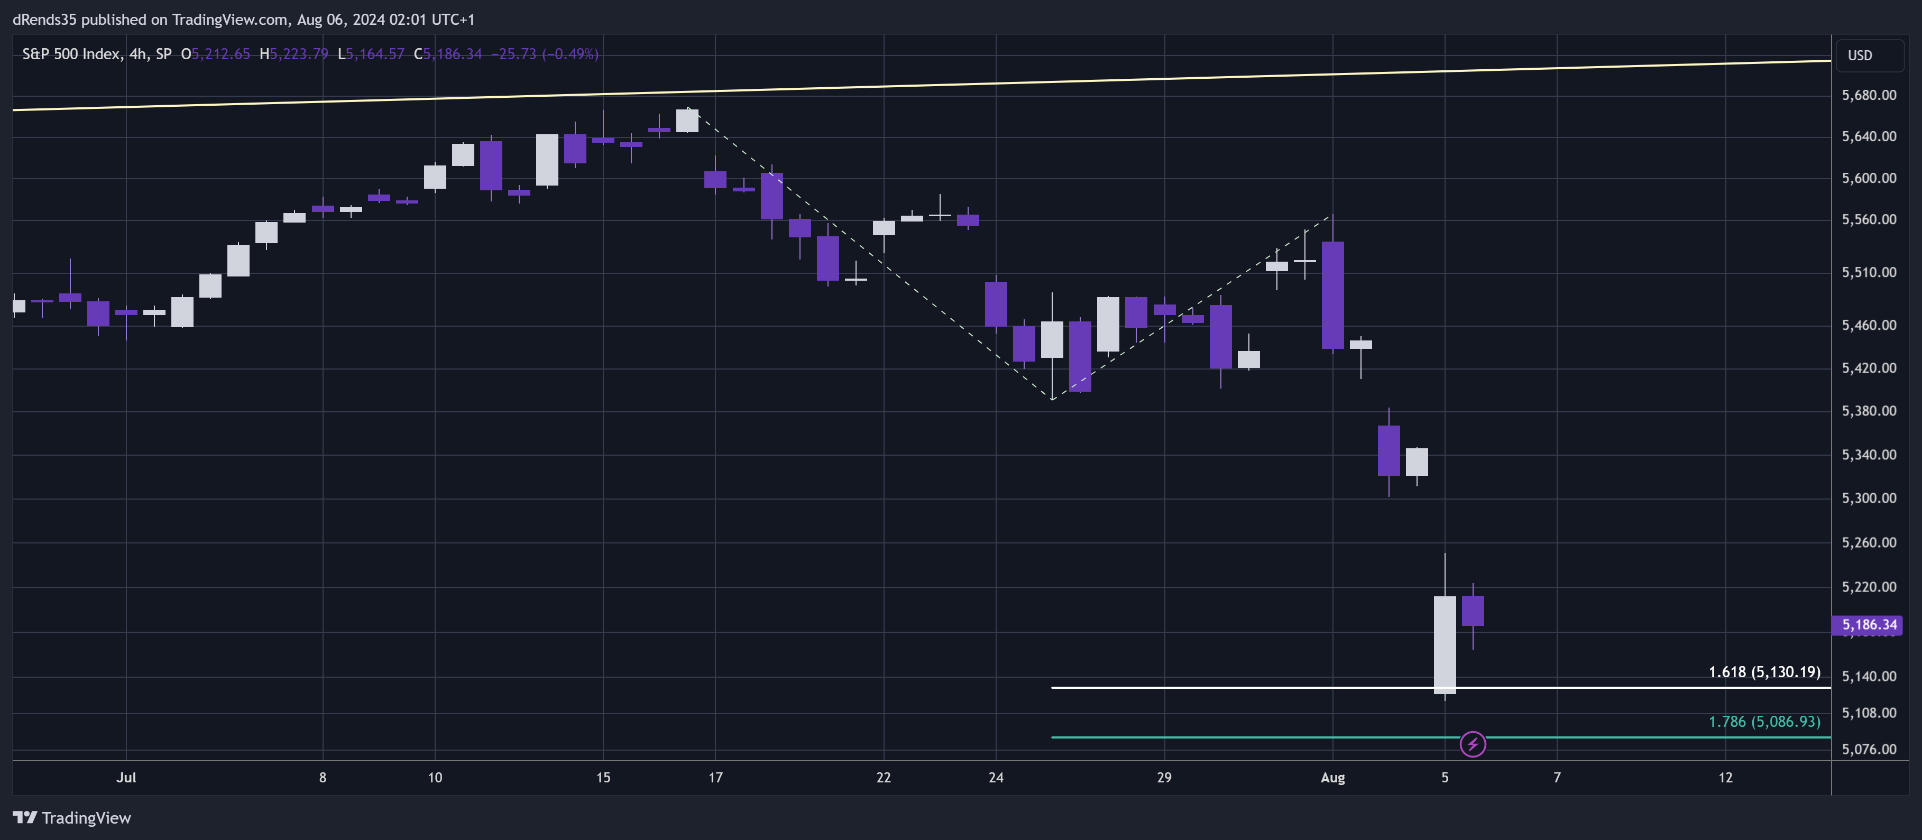Click the 5,300.00 price axis label

pyautogui.click(x=1869, y=497)
